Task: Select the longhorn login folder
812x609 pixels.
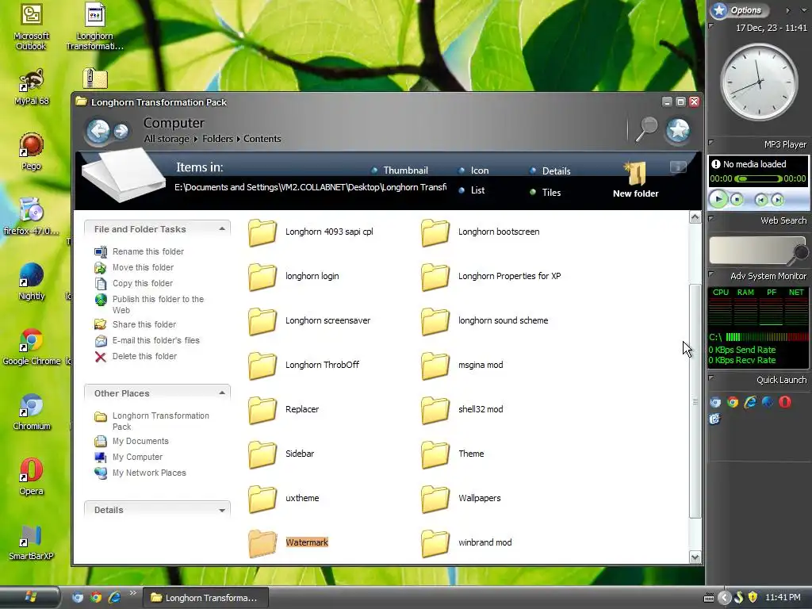Action: point(293,277)
